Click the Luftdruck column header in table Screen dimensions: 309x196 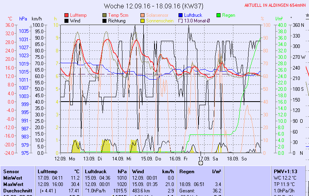click(94, 171)
